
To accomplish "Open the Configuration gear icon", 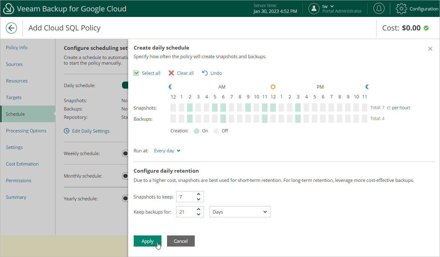I will pyautogui.click(x=401, y=9).
